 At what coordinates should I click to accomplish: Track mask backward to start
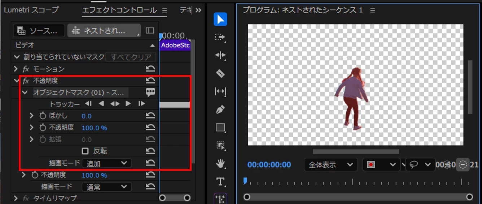(88, 104)
